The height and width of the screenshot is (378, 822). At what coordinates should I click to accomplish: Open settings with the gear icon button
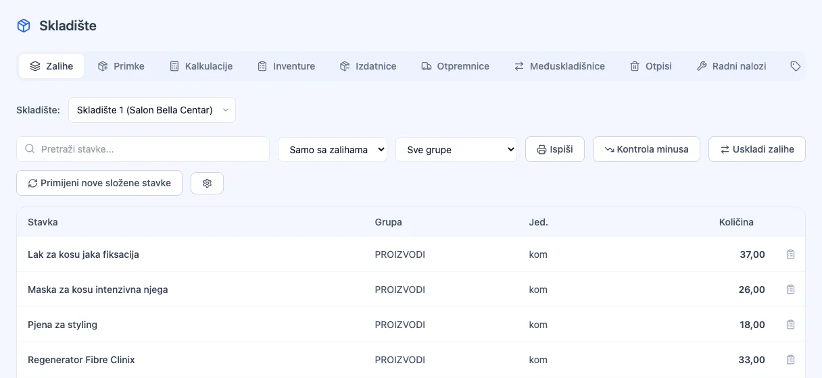pyautogui.click(x=208, y=183)
